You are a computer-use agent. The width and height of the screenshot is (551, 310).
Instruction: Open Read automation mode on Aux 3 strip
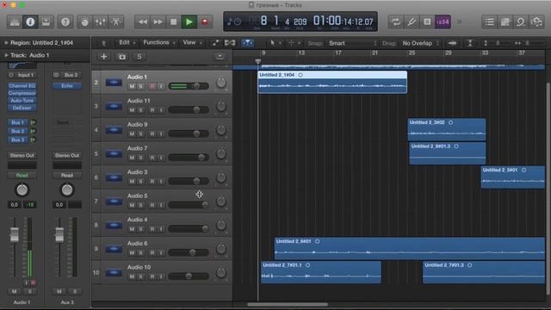[x=67, y=175]
